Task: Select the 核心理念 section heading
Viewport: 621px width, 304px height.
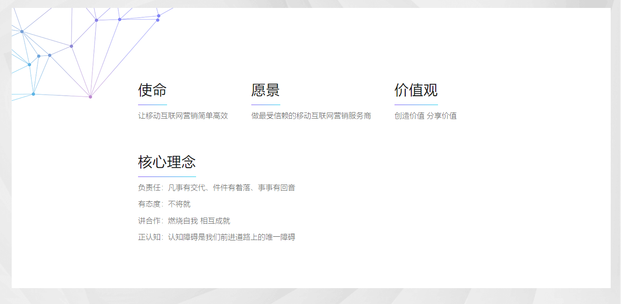Action: coord(167,162)
